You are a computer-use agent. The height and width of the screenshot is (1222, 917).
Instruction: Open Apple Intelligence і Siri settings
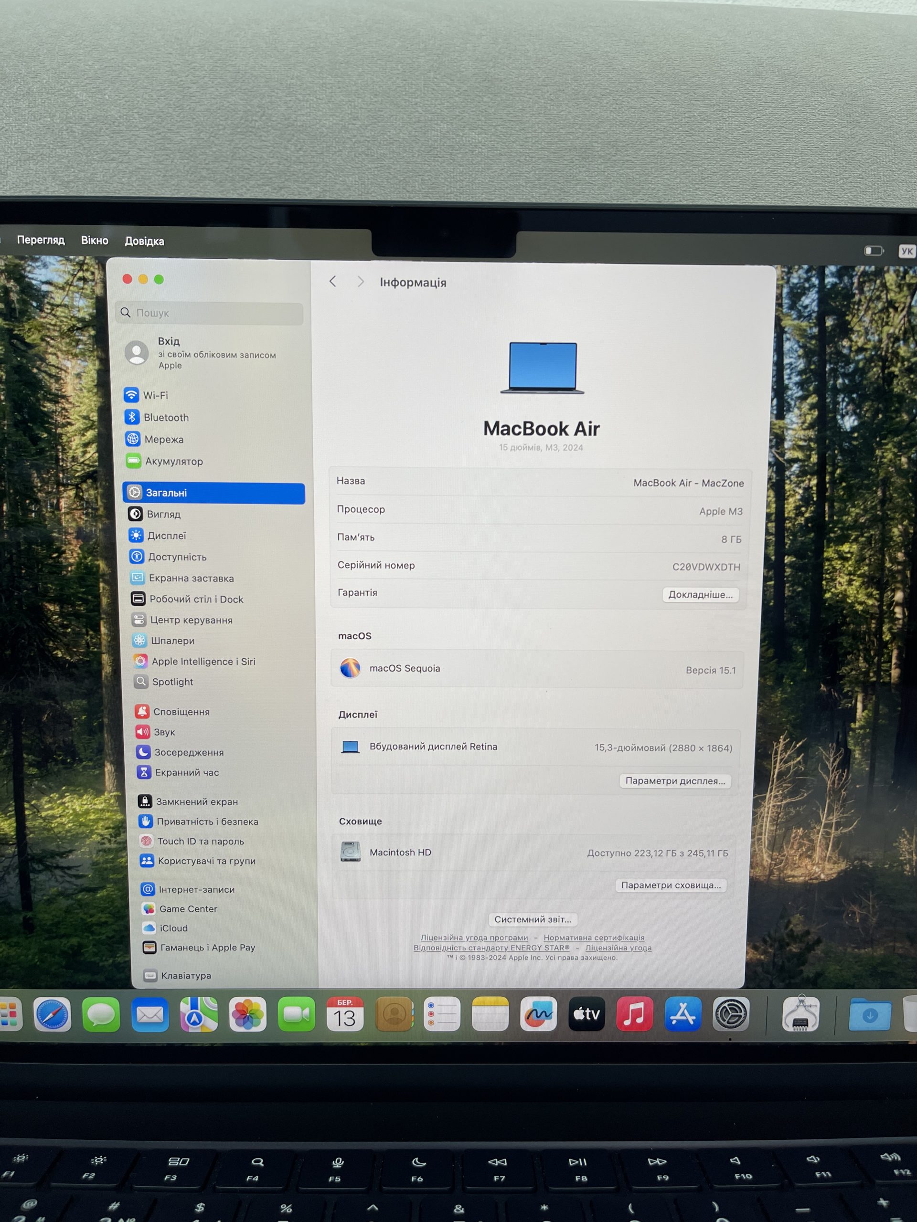(x=194, y=661)
